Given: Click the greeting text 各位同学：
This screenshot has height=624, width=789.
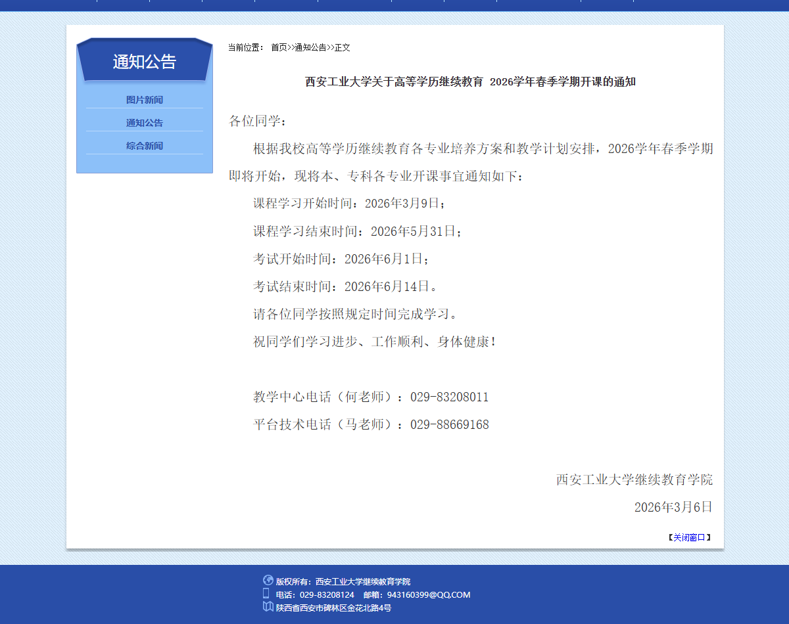Looking at the screenshot, I should (258, 121).
